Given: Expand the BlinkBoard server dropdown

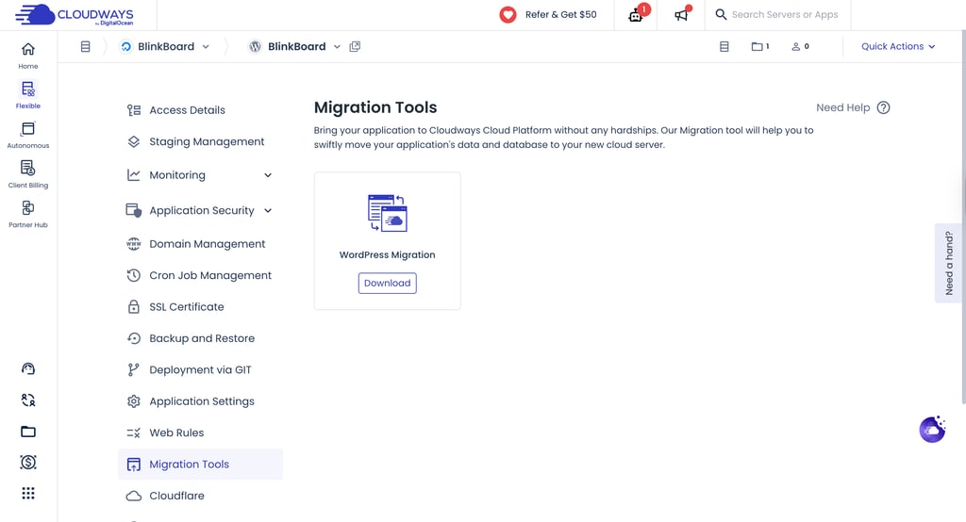Looking at the screenshot, I should [206, 47].
